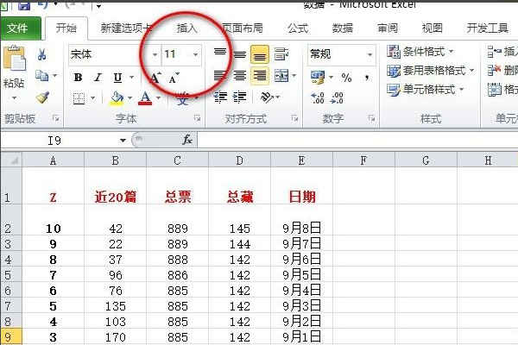Image resolution: width=518 pixels, height=345 pixels.
Task: Click the Paste (粘贴) clipboard icon
Action: [15, 58]
